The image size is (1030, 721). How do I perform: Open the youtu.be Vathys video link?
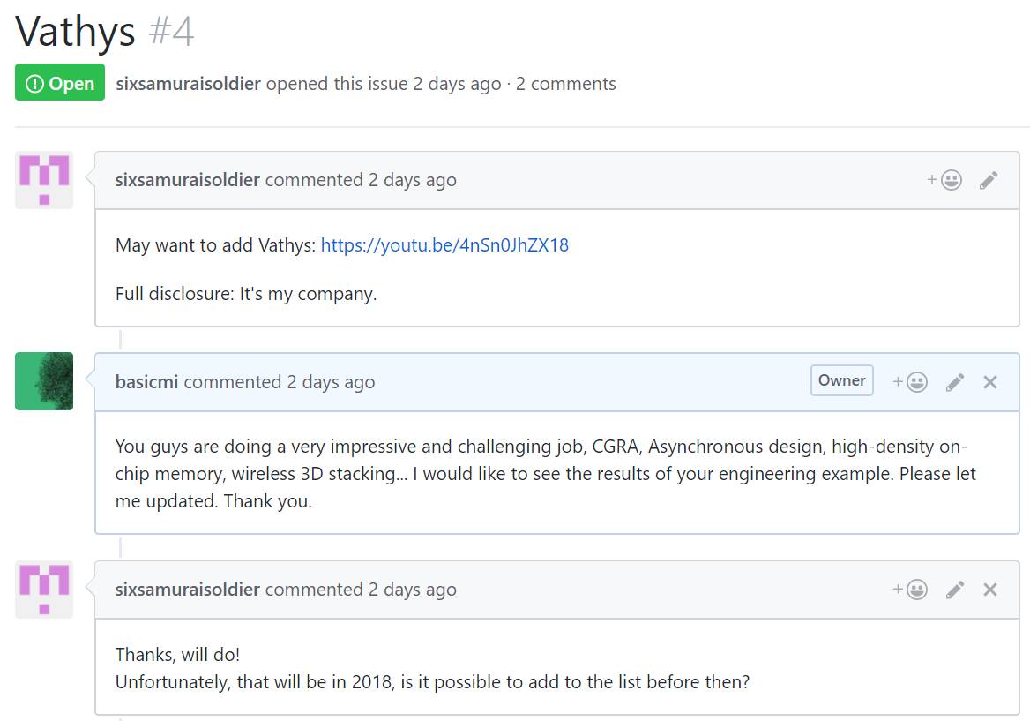[x=444, y=245]
